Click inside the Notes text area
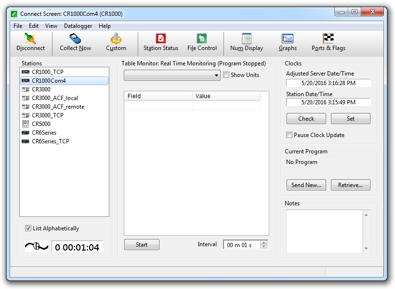395x289 pixels. tap(324, 232)
